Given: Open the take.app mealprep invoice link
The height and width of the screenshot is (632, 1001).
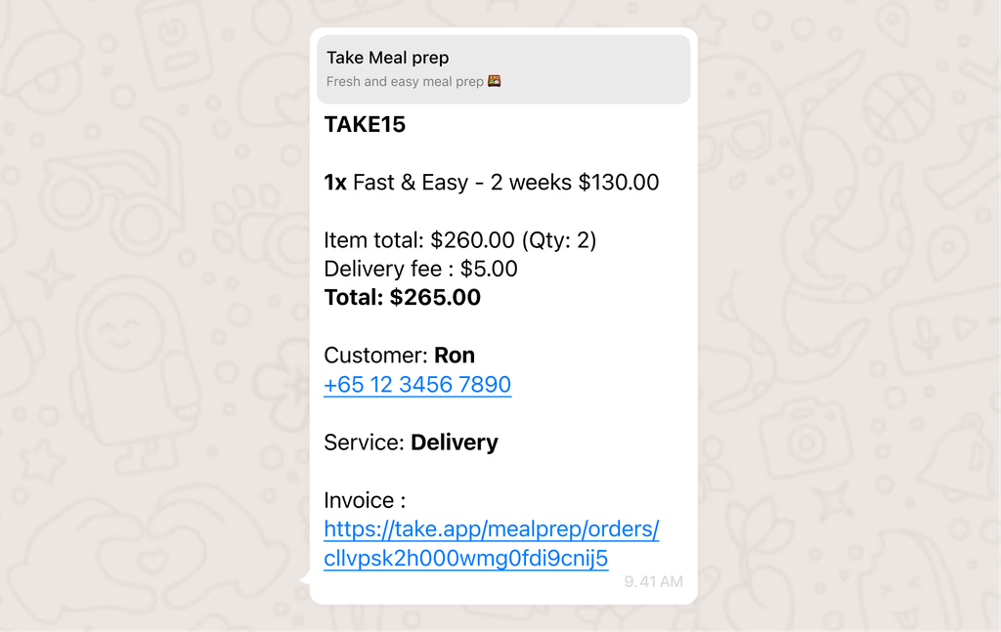Looking at the screenshot, I should pyautogui.click(x=491, y=543).
